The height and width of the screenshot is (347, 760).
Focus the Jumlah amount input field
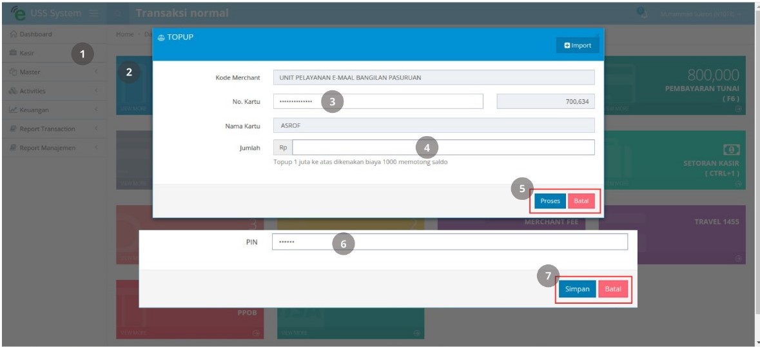(443, 147)
